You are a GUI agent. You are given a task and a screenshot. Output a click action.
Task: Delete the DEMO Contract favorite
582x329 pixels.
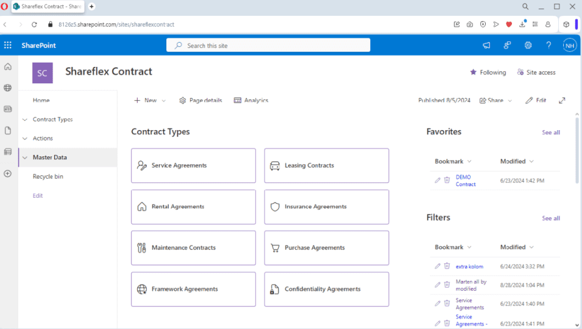pos(447,180)
